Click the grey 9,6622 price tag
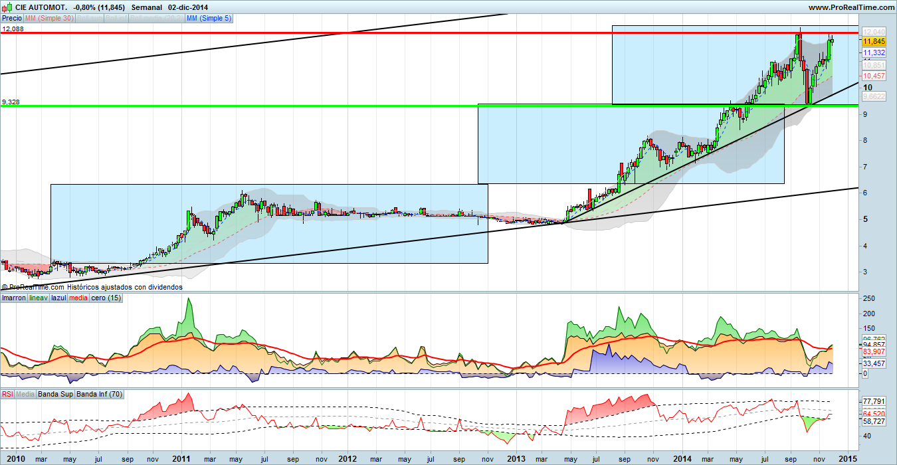This screenshot has height=465, width=897. (873, 96)
